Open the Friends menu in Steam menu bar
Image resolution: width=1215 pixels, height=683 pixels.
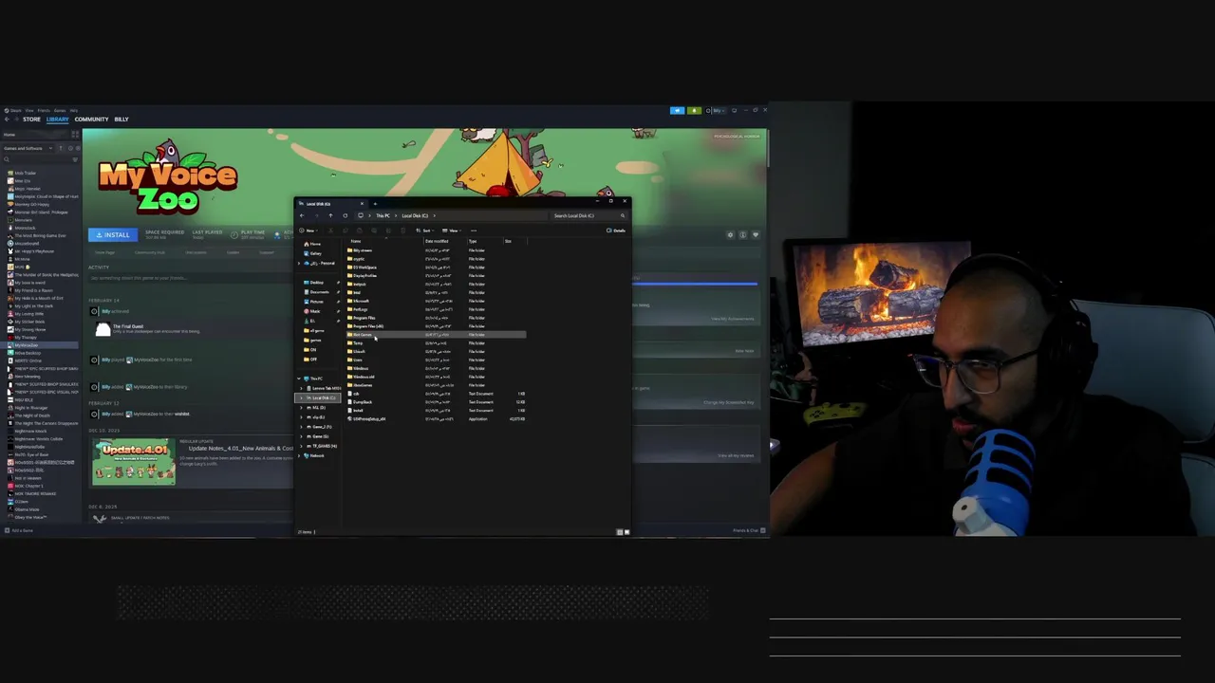click(x=44, y=111)
